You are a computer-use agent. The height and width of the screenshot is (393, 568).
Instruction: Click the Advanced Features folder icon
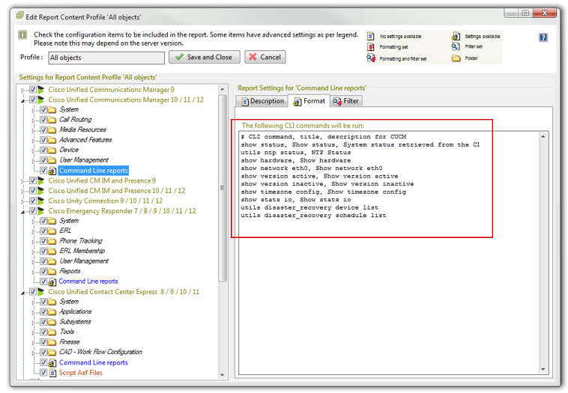pos(52,140)
